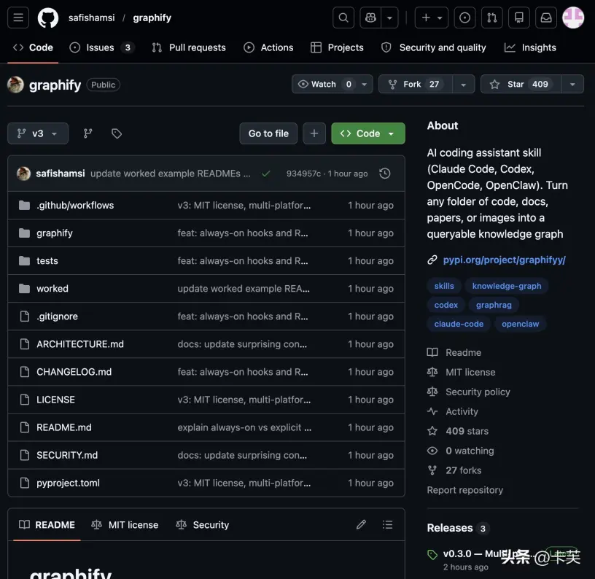Screen dimensions: 595x579
Task: Open CHANGELOG.md file
Action: click(x=74, y=372)
